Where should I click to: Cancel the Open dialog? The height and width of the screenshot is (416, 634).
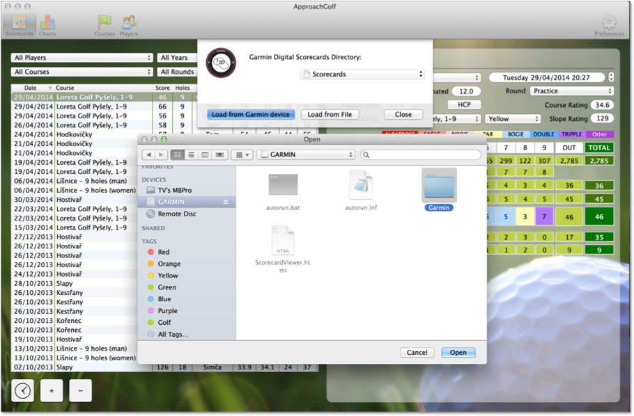pos(417,353)
